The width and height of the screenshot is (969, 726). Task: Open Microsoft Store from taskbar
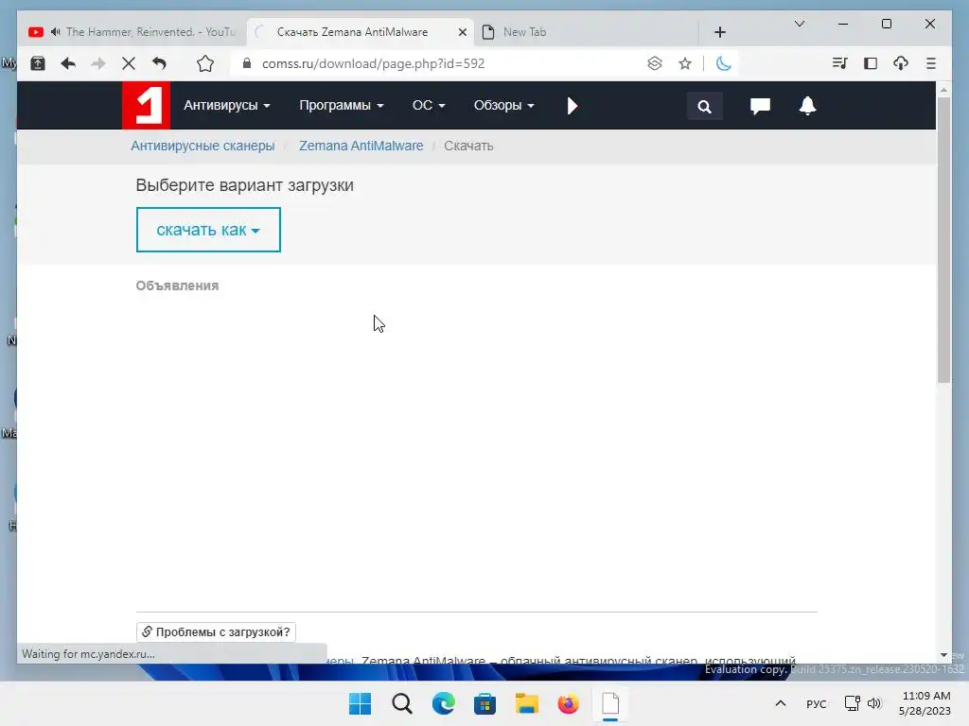coord(484,703)
